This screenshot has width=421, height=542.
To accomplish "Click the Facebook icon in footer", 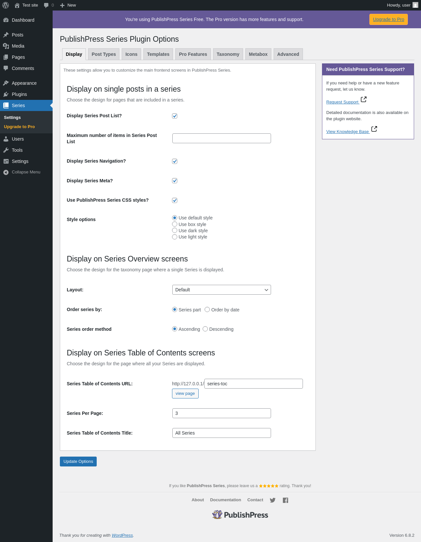I will [x=285, y=500].
